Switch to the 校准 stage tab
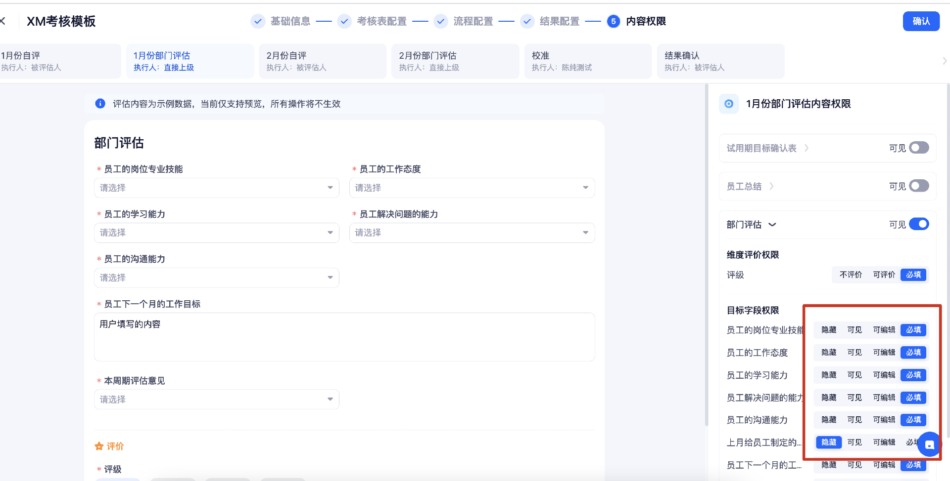 (587, 61)
